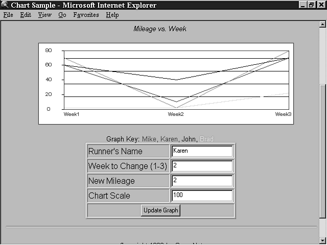This screenshot has width=327, height=245.
Task: Open the Favorites menu
Action: click(x=86, y=15)
